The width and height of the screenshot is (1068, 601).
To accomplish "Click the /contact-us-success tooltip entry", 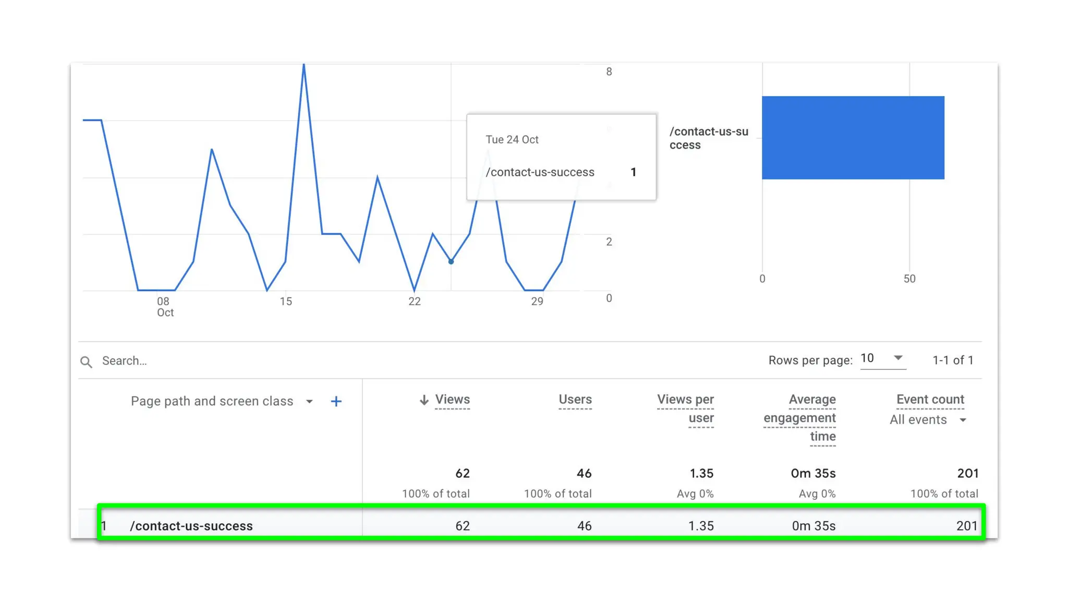I will [x=540, y=172].
